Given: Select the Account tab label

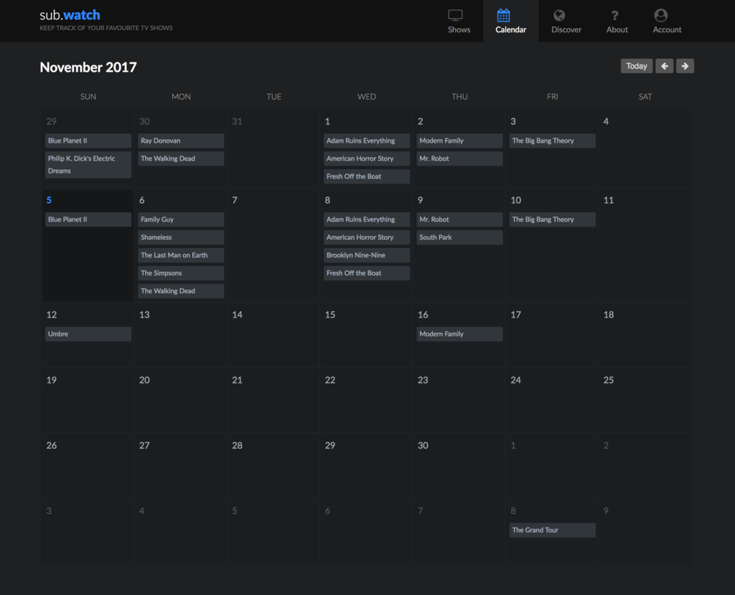Looking at the screenshot, I should click(667, 29).
